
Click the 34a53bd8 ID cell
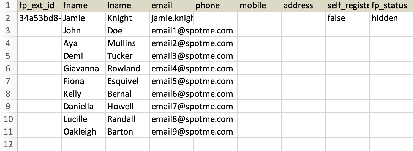coord(39,18)
